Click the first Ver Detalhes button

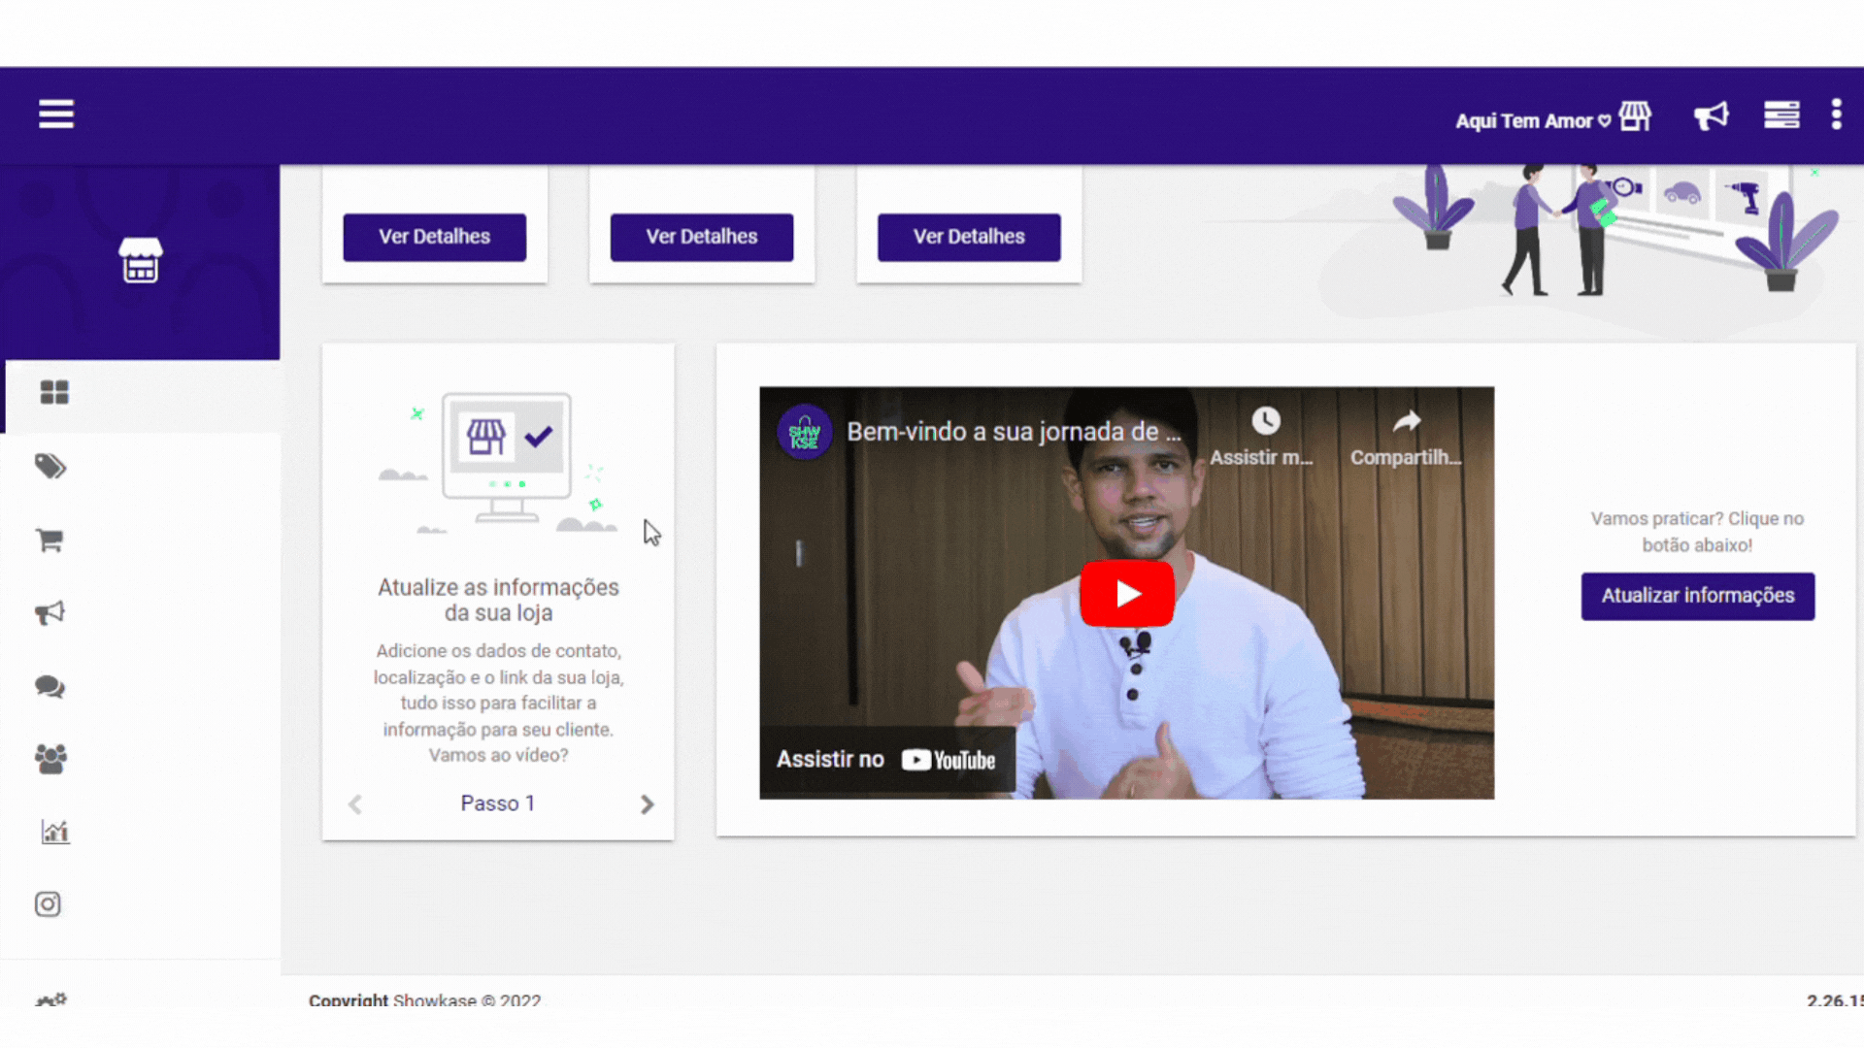coord(434,237)
